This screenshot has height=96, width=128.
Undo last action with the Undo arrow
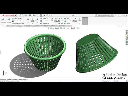[x=37, y=15]
